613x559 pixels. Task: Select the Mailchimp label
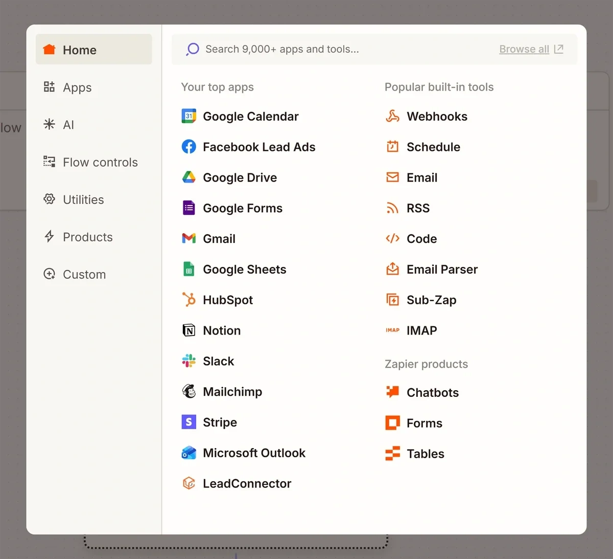(x=232, y=392)
